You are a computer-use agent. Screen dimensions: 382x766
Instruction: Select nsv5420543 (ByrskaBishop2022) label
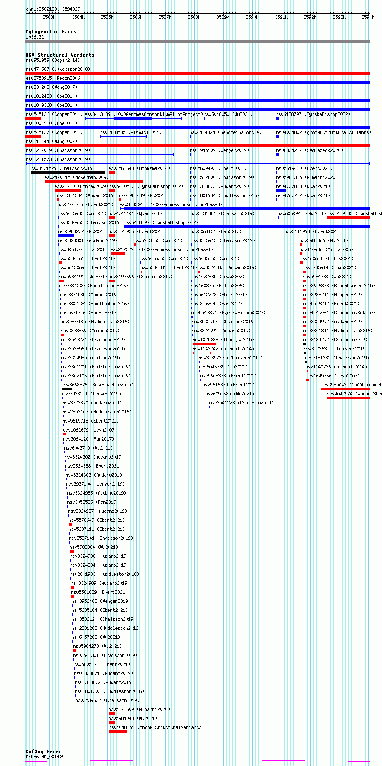coord(146,186)
